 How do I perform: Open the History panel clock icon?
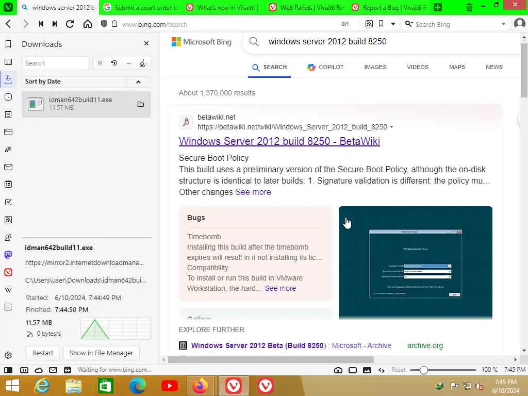pos(8,97)
